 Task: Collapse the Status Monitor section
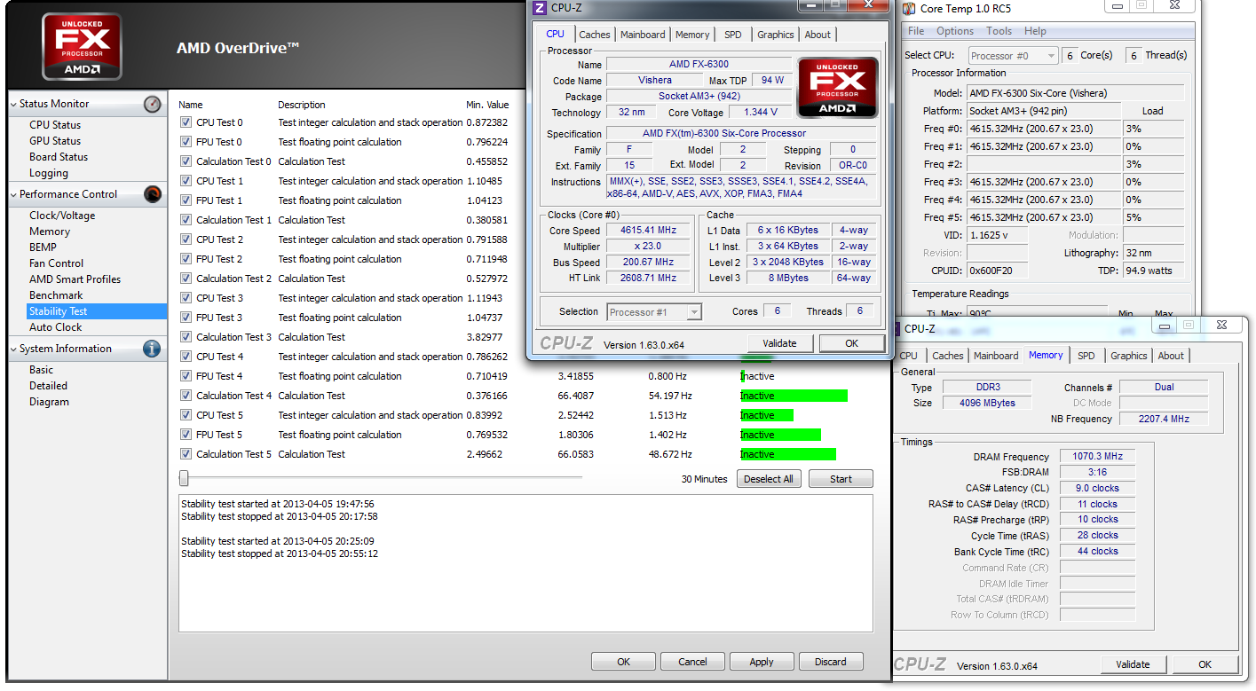(x=13, y=105)
